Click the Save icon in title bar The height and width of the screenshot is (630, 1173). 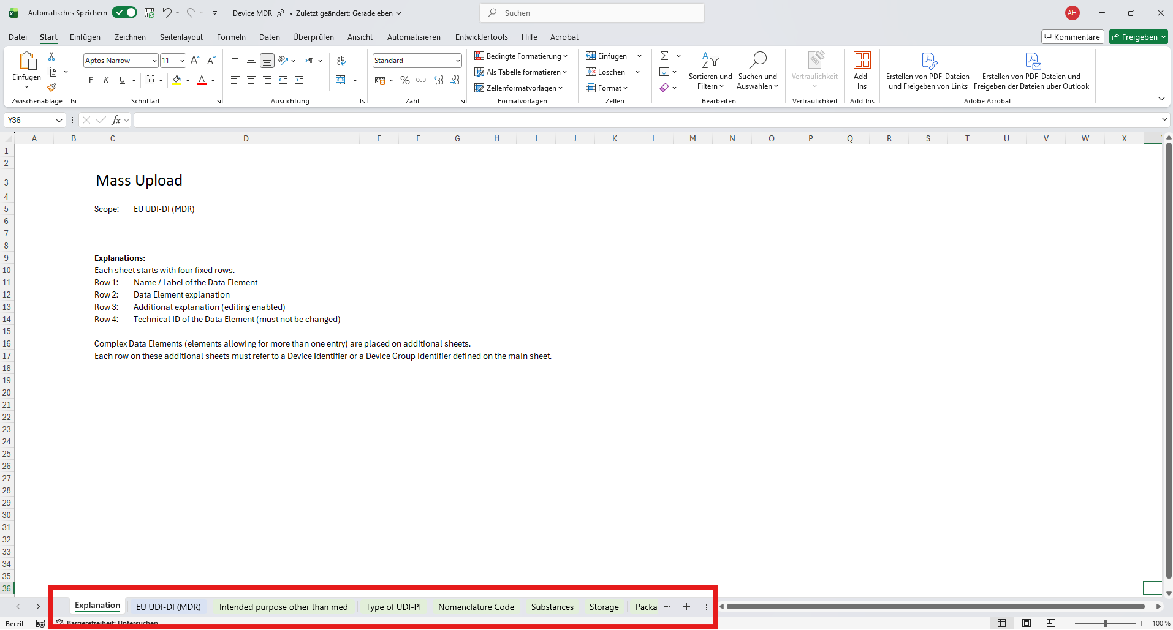click(149, 13)
